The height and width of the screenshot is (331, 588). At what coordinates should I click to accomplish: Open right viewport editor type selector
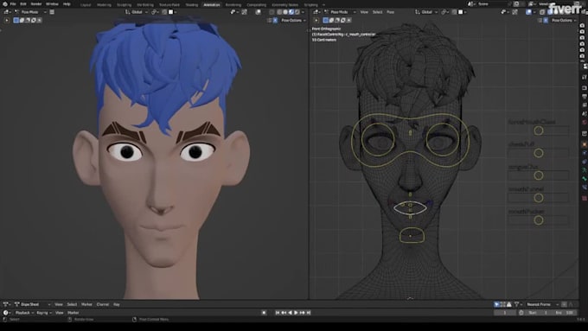click(x=316, y=12)
